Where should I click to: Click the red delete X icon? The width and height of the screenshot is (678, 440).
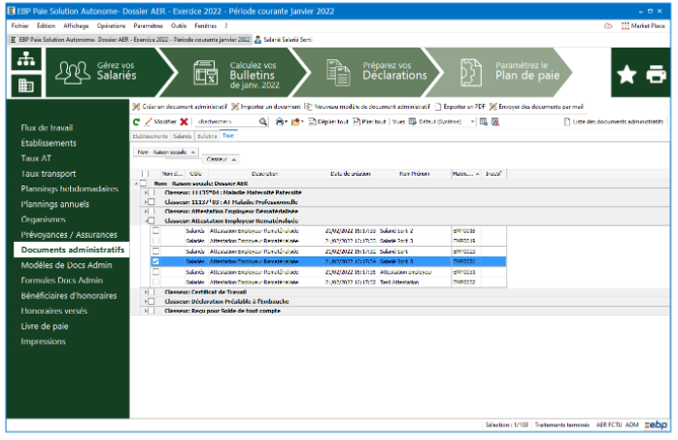[184, 121]
